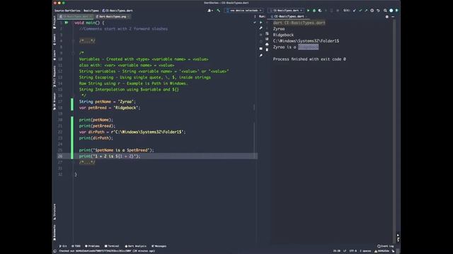
Task: Click the Git update project arrow icon
Action: click(355, 11)
